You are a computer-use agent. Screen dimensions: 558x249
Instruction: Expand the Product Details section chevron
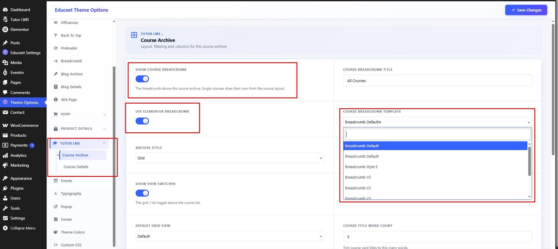(105, 129)
